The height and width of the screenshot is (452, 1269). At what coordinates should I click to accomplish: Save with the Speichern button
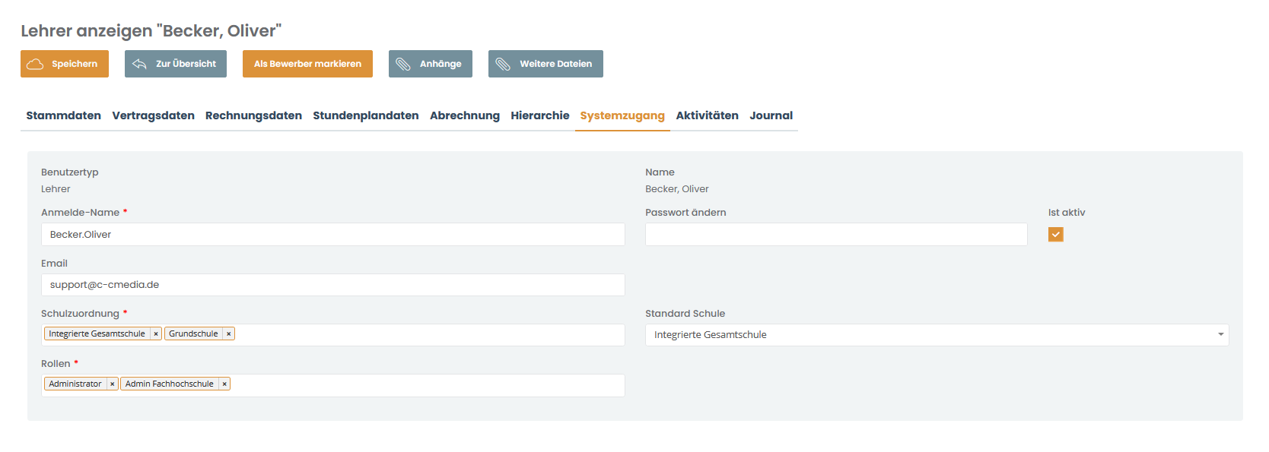[x=65, y=64]
